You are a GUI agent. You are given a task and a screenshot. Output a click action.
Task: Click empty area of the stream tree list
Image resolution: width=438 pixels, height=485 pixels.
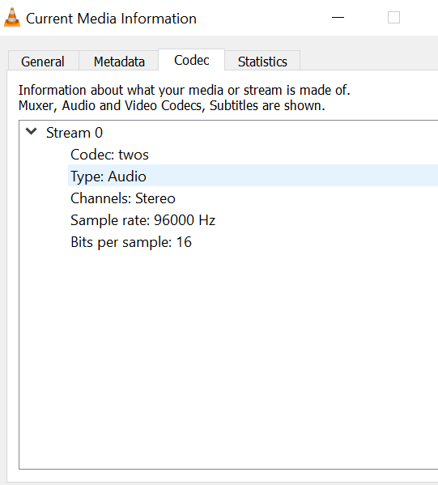pos(229,359)
